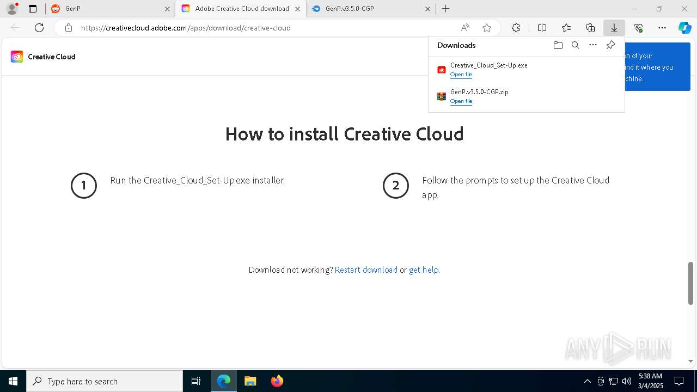Click the get help link
The width and height of the screenshot is (697, 392).
coord(424,269)
